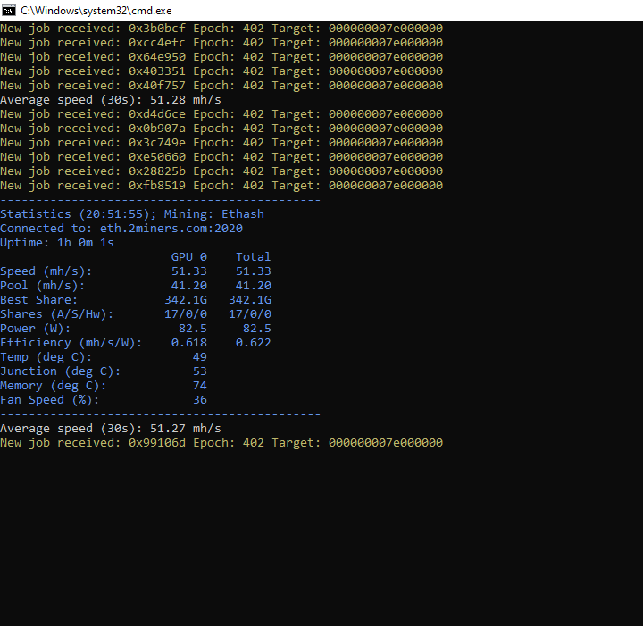
Task: Click the temperature value 49
Action: pos(200,357)
